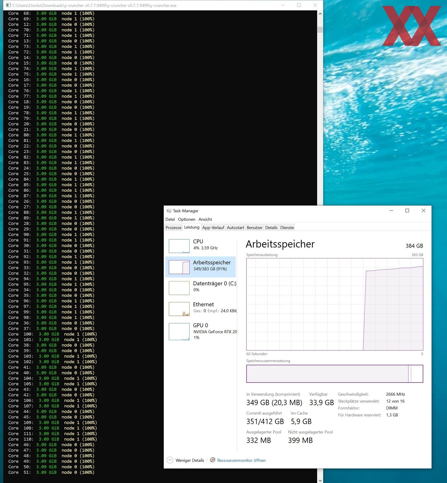Click the Core 68 line in console
The width and height of the screenshot is (447, 483).
(x=51, y=13)
